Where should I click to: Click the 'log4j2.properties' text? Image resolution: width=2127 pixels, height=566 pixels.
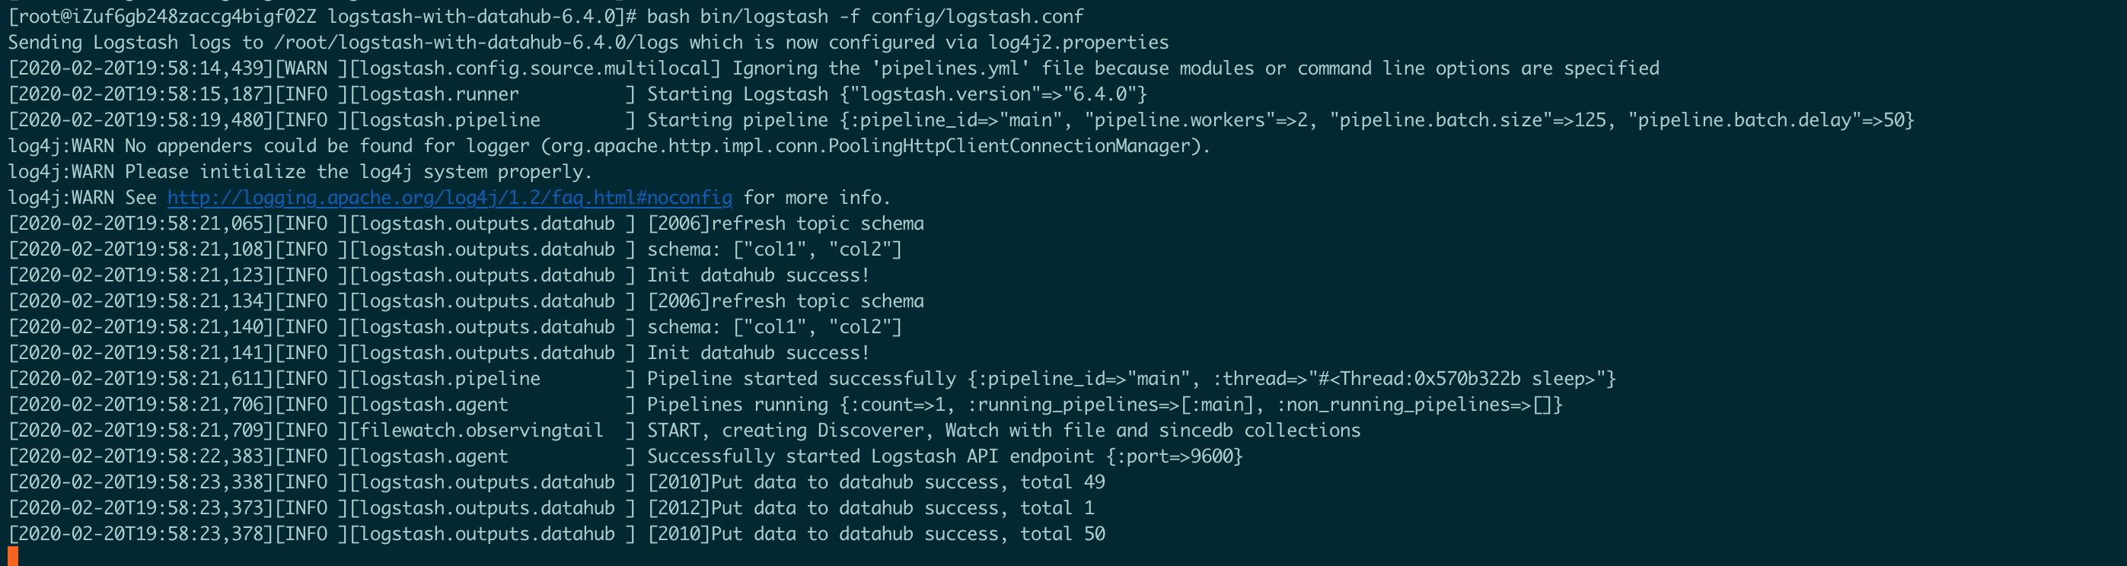pos(1079,43)
